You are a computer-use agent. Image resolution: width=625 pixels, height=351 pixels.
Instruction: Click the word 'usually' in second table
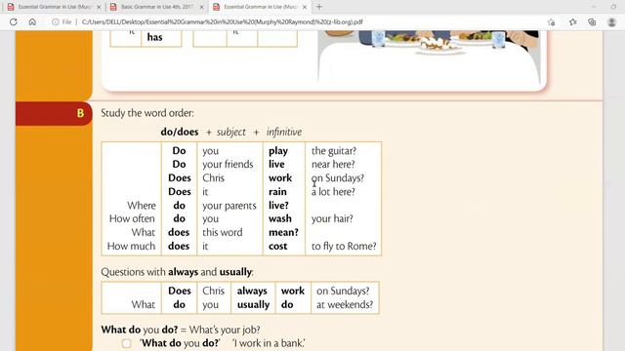pos(253,304)
